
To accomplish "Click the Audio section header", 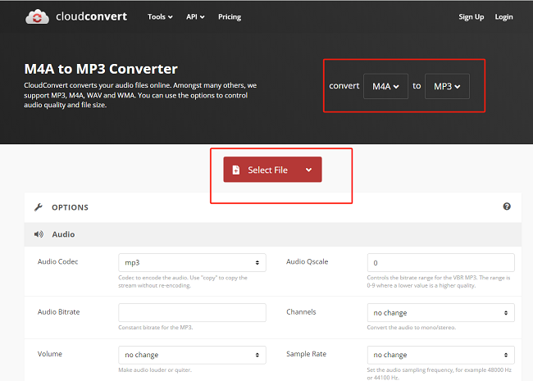I will [x=272, y=234].
